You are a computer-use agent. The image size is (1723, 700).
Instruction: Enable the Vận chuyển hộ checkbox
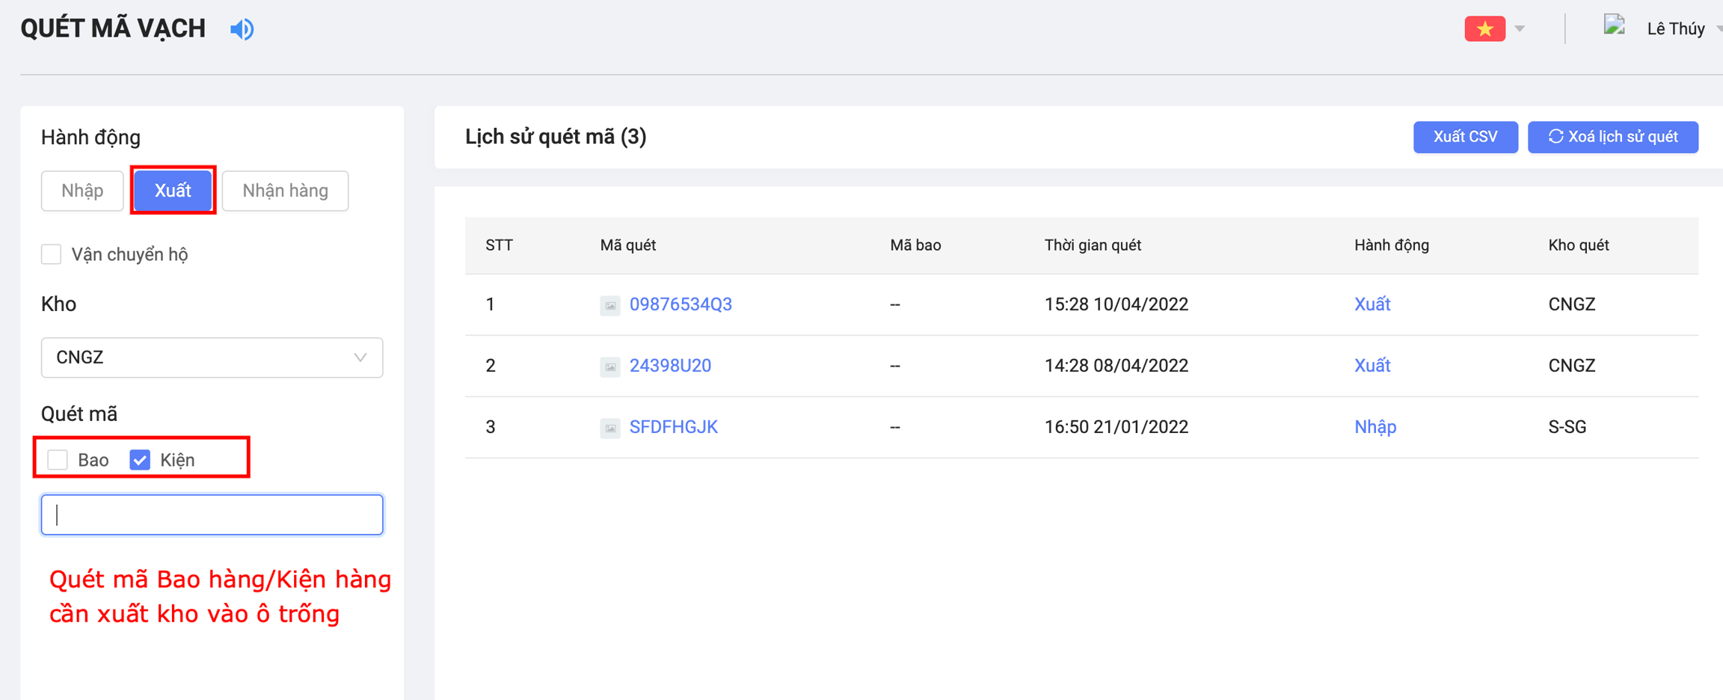tap(52, 254)
